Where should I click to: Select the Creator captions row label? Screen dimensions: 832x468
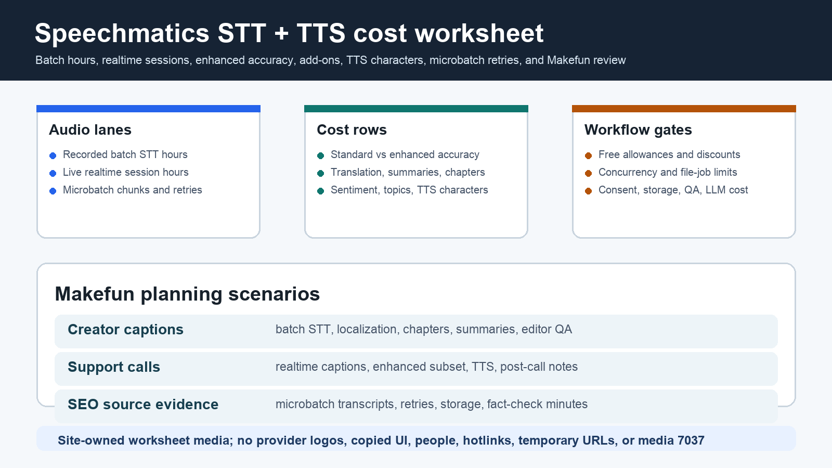point(125,330)
